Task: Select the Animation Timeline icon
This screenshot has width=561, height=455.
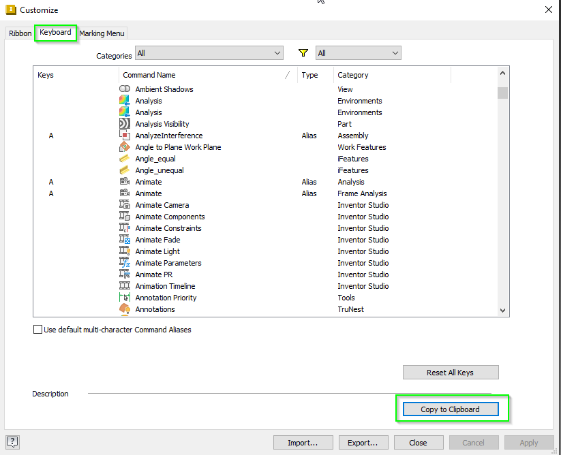Action: point(125,285)
